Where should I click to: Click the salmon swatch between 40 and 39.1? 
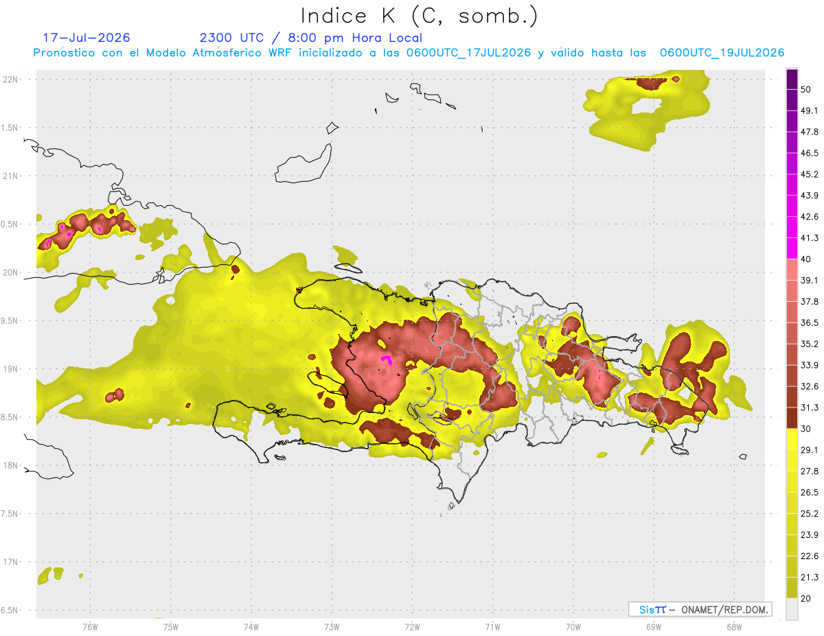792,270
